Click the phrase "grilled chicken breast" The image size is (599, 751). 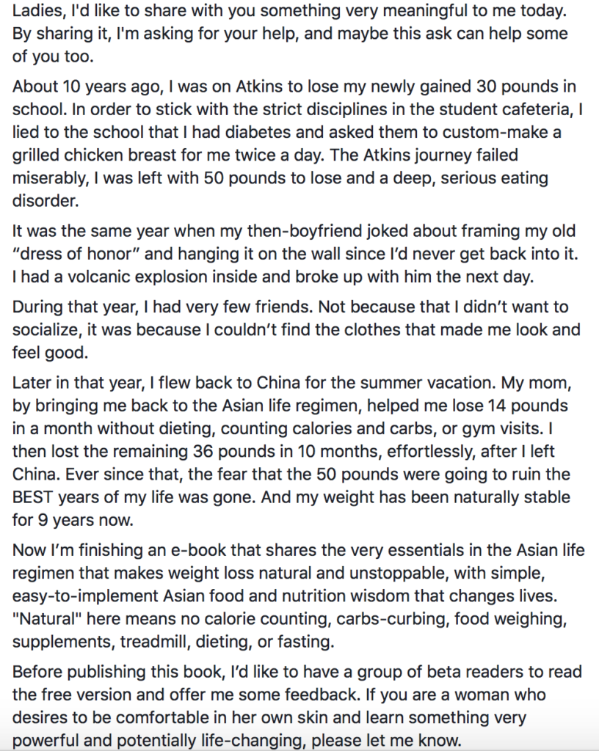pos(93,155)
